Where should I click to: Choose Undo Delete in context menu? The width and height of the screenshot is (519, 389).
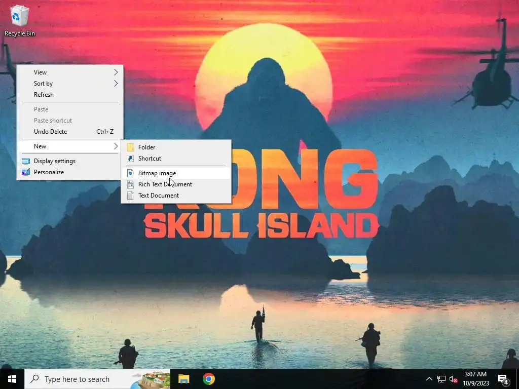pyautogui.click(x=70, y=132)
